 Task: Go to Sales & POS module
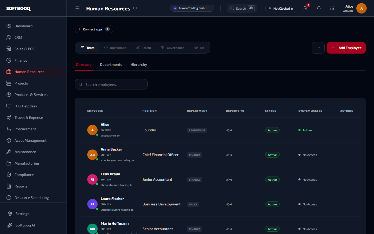(x=33, y=49)
